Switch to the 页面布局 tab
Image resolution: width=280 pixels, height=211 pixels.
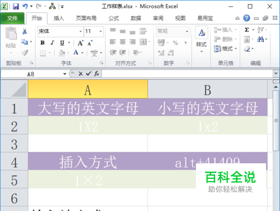tap(86, 19)
